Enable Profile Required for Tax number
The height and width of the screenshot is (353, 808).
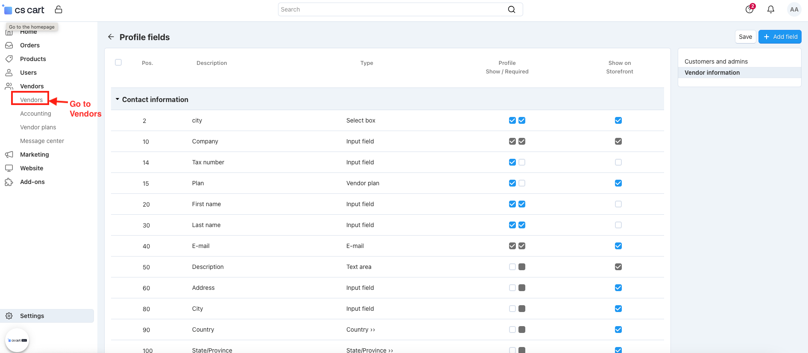point(522,162)
